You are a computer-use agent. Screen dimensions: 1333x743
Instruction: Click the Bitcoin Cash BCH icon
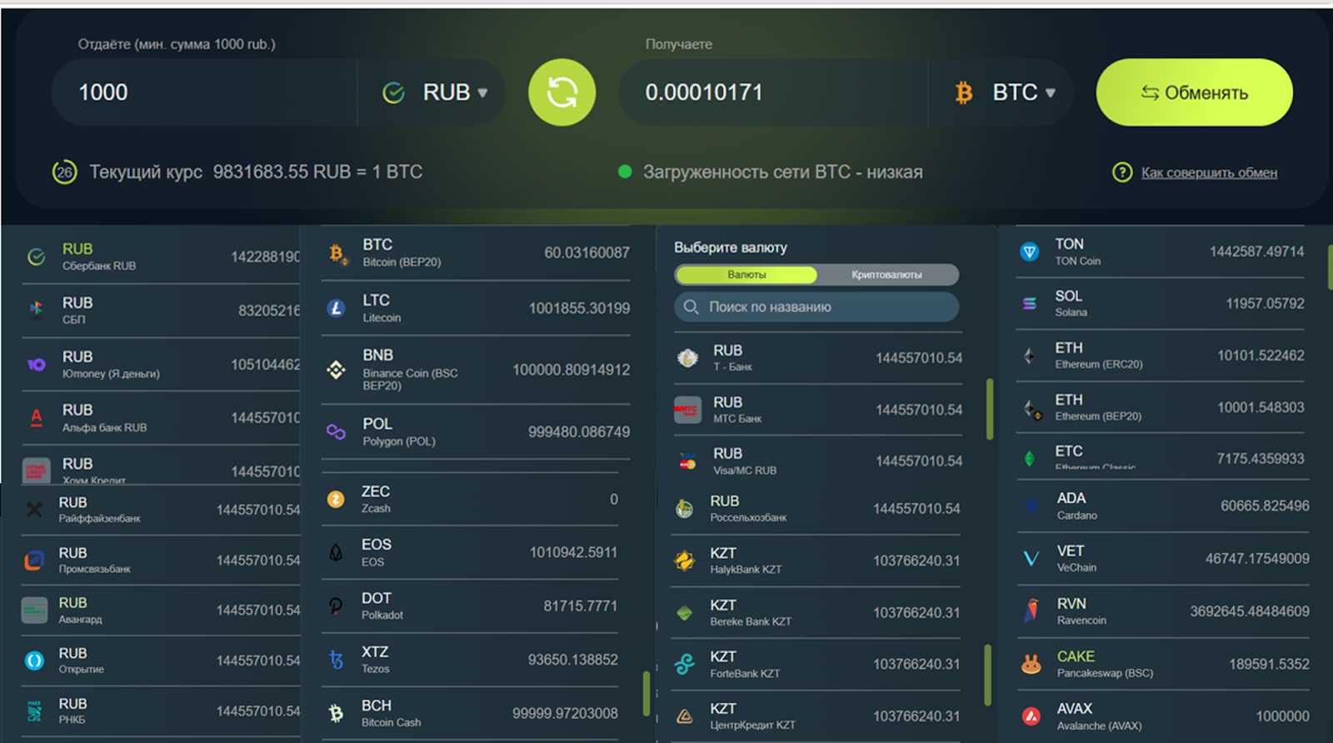point(336,713)
